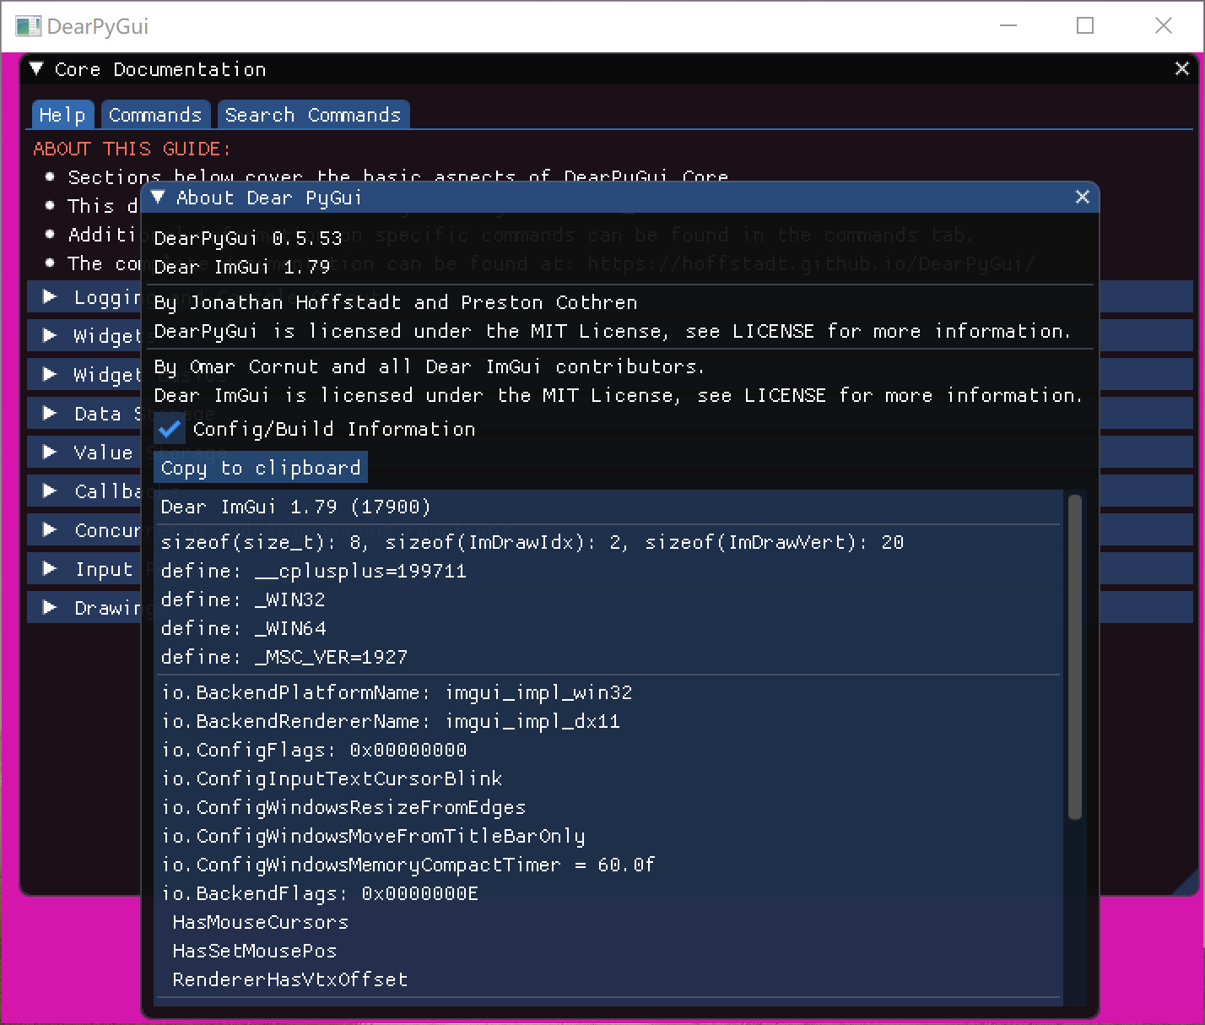The image size is (1205, 1025).
Task: Click the sizeof(size_t) info line
Action: (x=532, y=542)
